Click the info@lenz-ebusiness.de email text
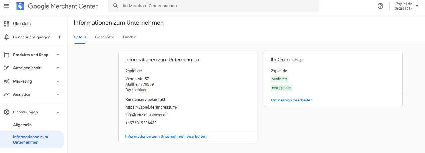This screenshot has height=153, width=425. click(x=146, y=115)
